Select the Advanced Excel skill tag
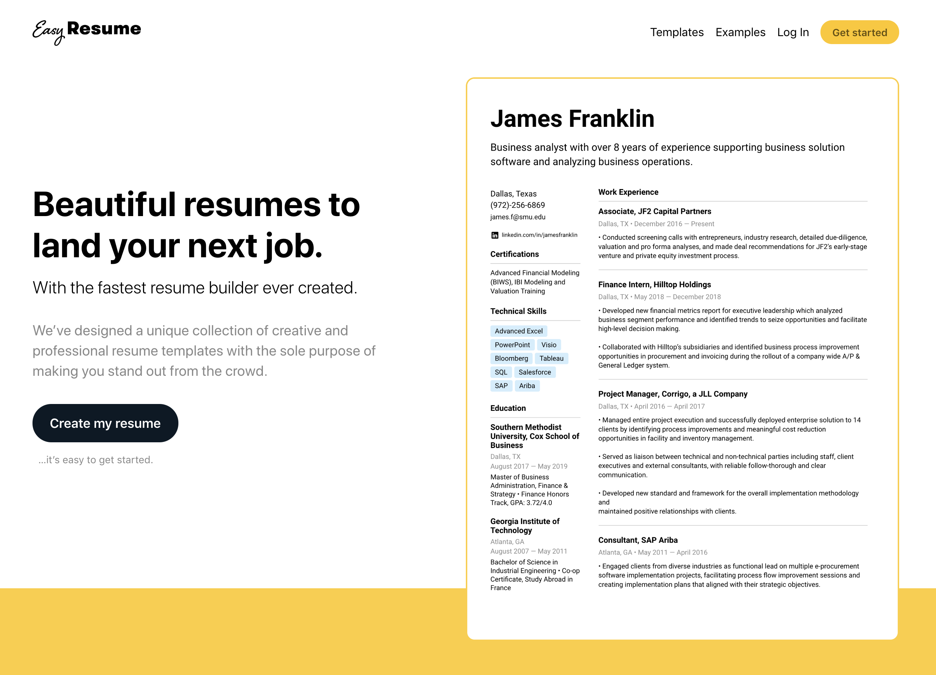Image resolution: width=936 pixels, height=675 pixels. pyautogui.click(x=519, y=331)
